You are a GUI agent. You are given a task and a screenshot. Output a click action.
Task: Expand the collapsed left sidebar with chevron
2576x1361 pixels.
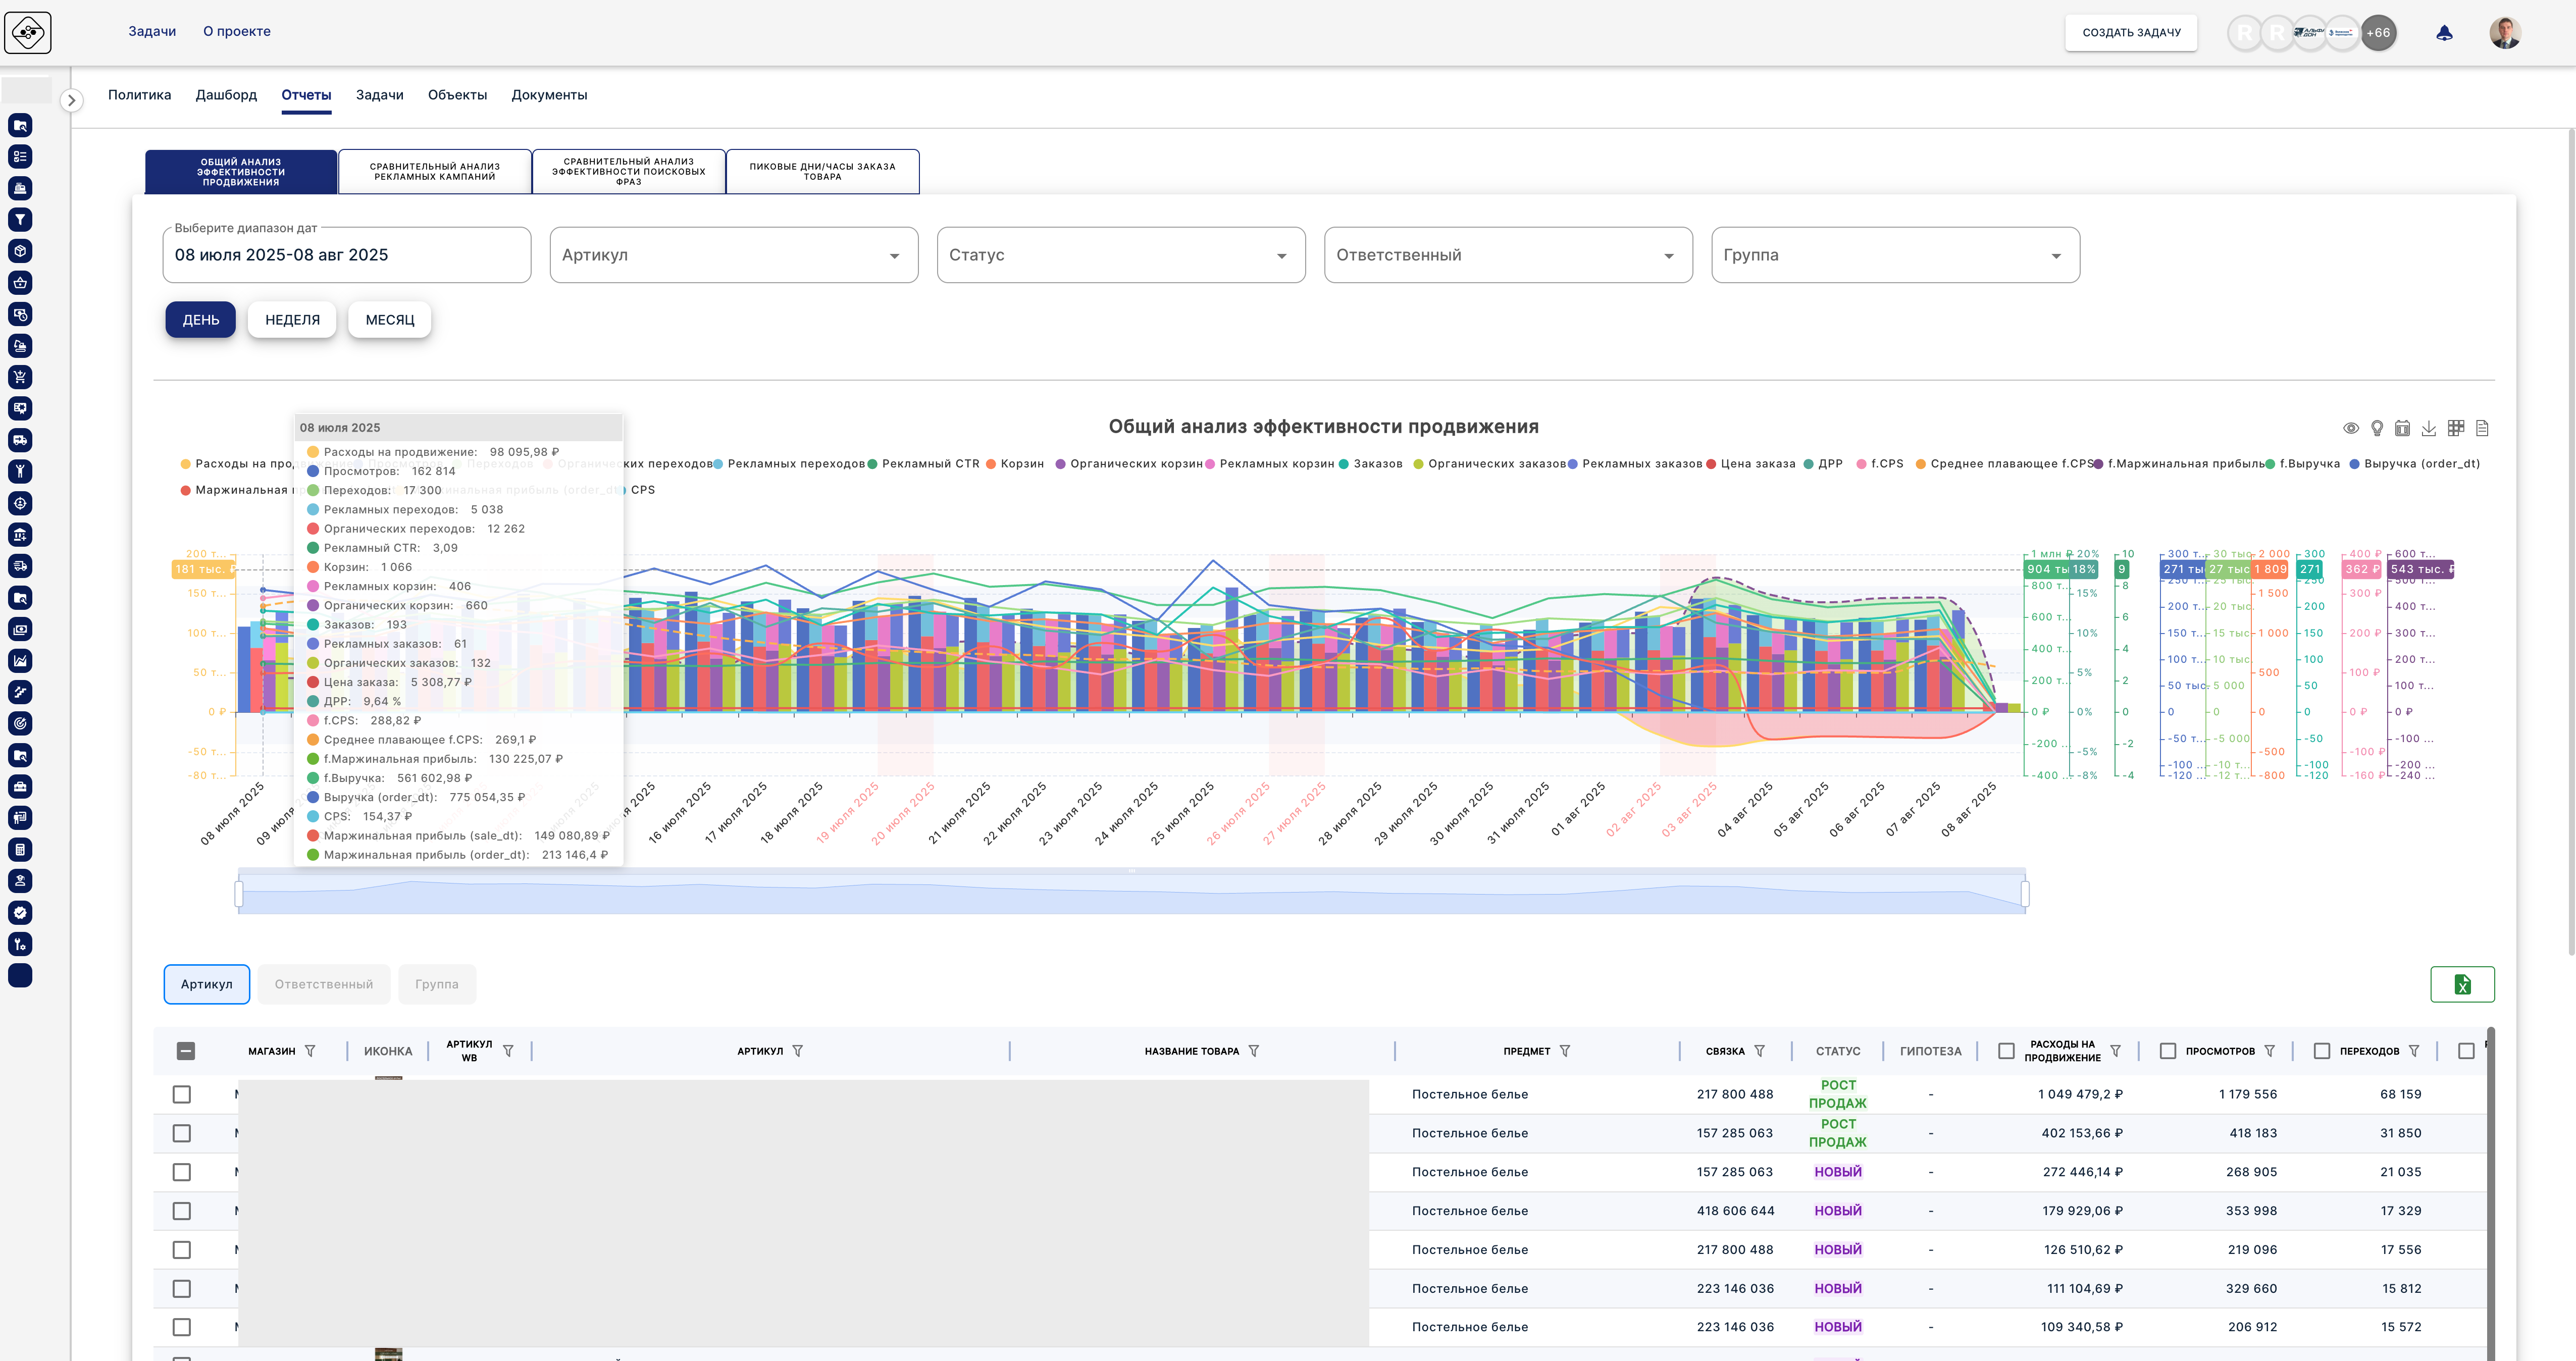[x=71, y=100]
